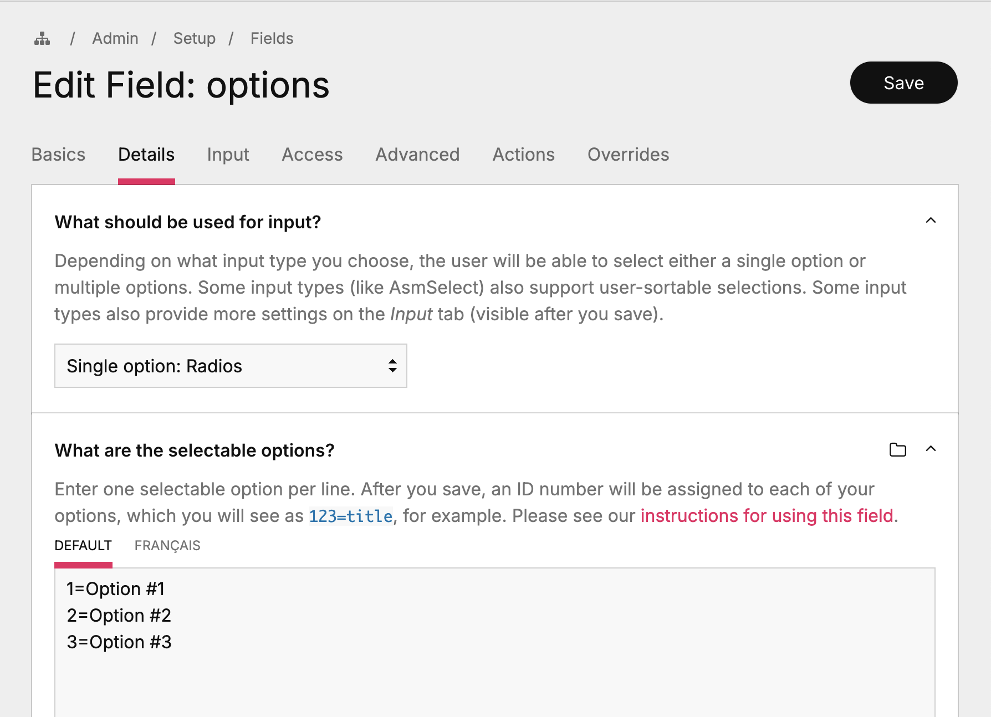
Task: Switch to the Basics tab
Action: [58, 155]
